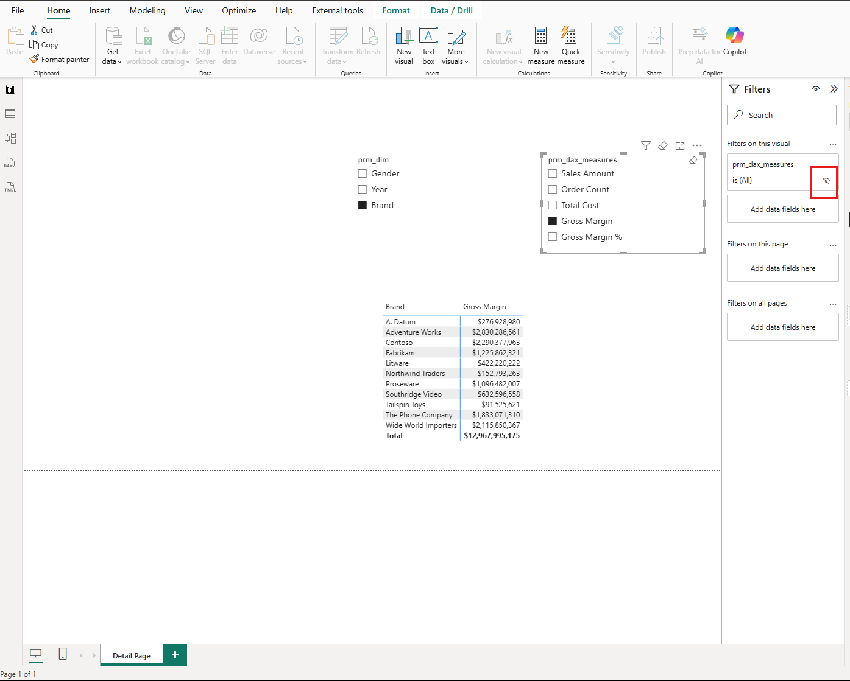Switch to the Modeling ribbon tab
Viewport: 850px width, 681px height.
[147, 10]
